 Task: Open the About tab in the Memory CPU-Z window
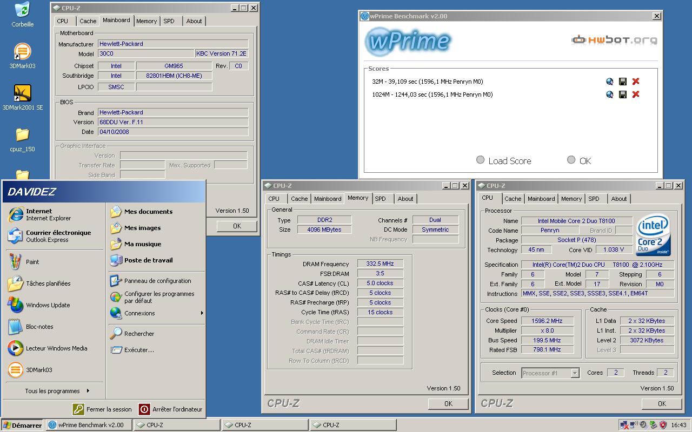tap(405, 199)
